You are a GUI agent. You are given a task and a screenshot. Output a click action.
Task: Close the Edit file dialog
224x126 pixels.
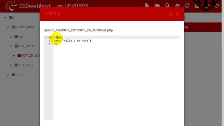(x=177, y=14)
